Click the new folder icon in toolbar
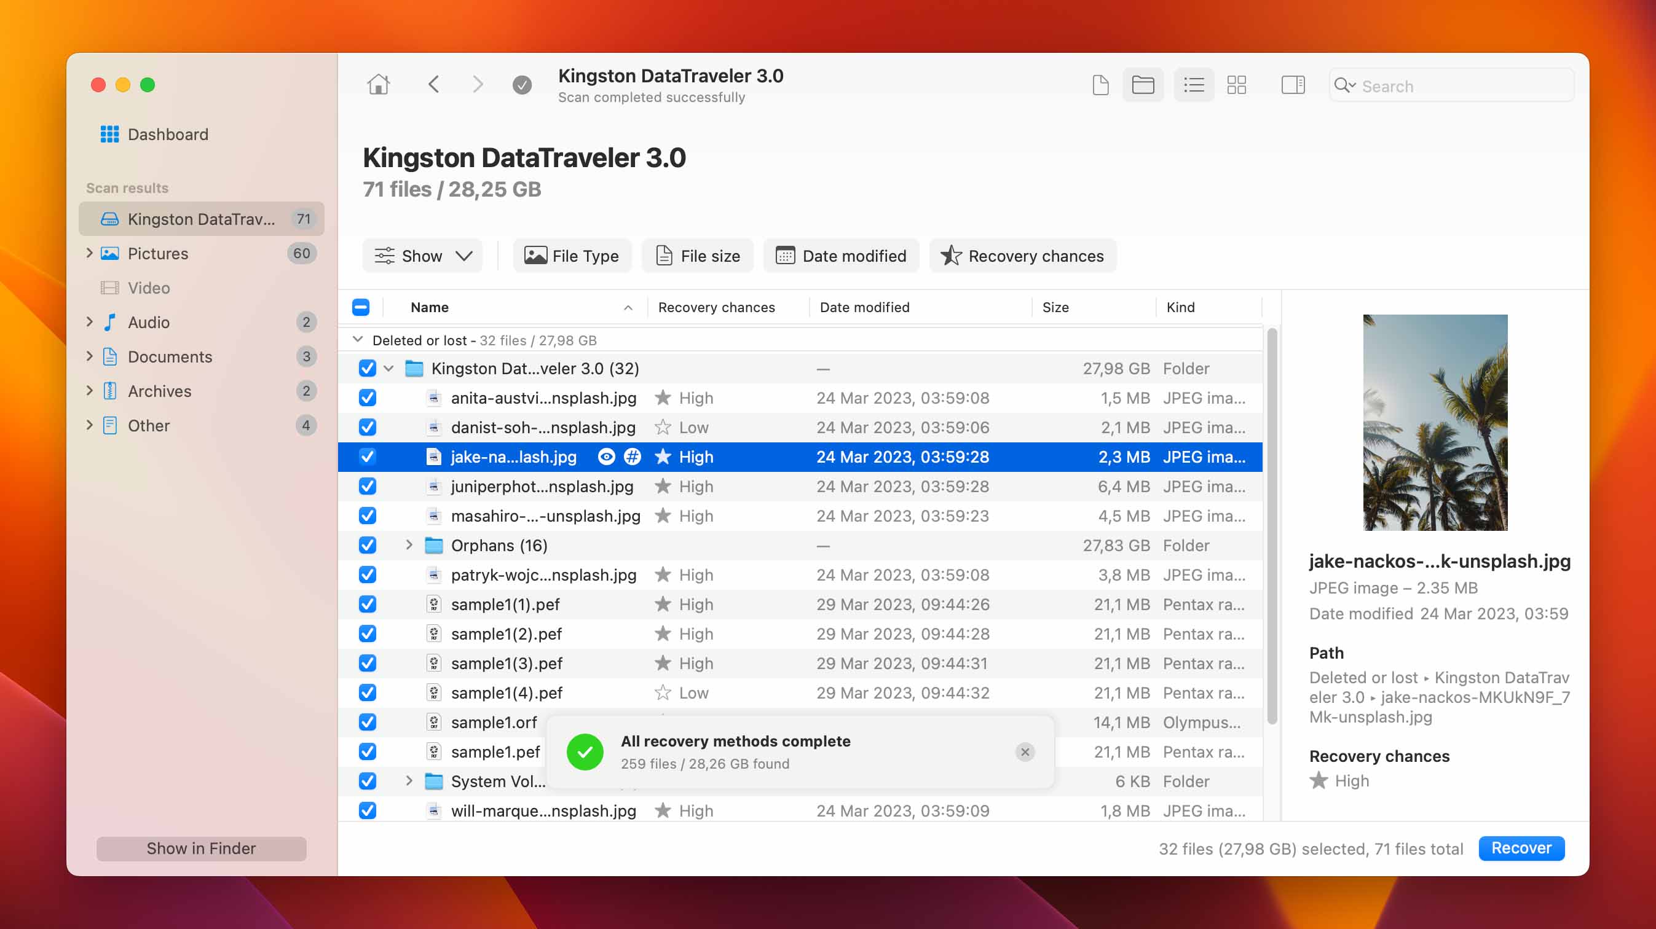Image resolution: width=1656 pixels, height=929 pixels. pyautogui.click(x=1142, y=85)
